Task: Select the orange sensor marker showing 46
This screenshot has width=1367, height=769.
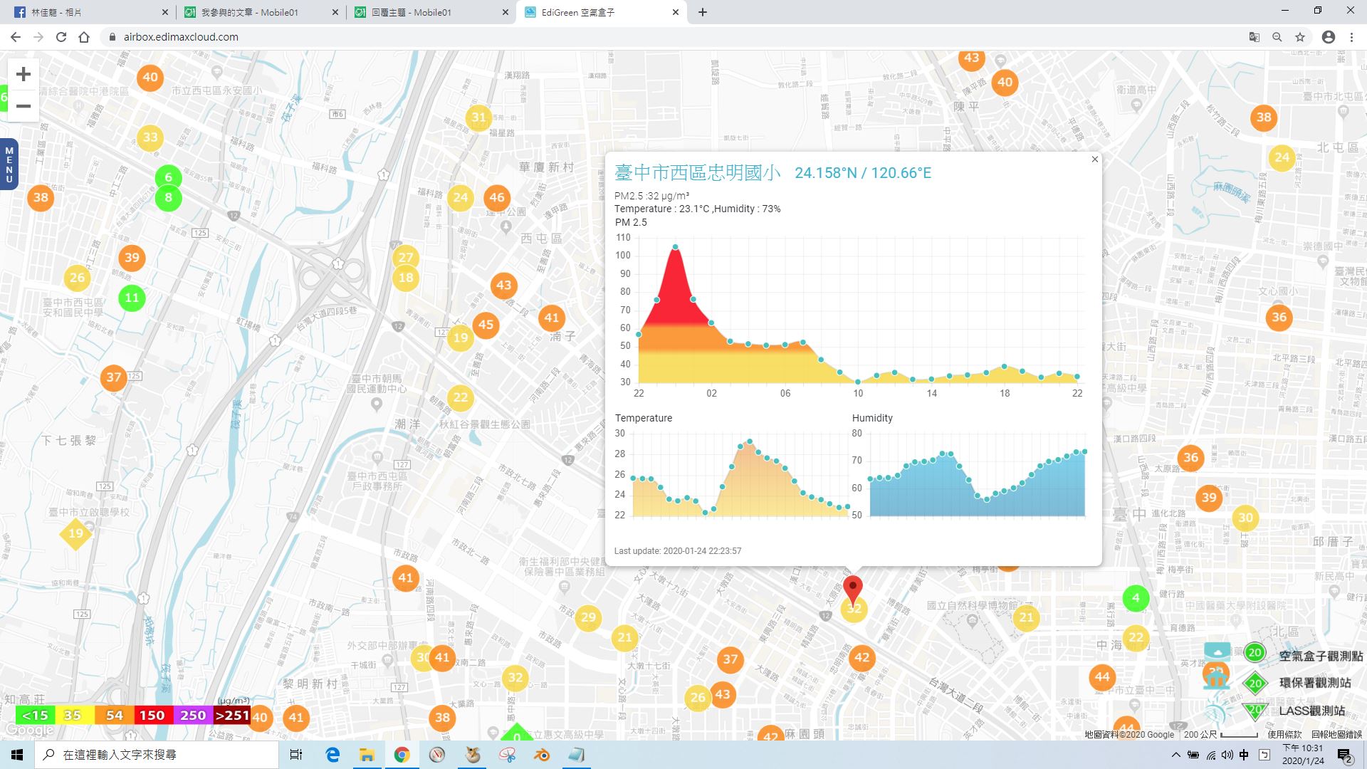Action: click(497, 197)
